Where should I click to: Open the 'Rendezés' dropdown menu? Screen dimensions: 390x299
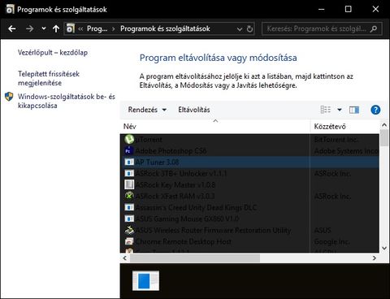point(147,110)
